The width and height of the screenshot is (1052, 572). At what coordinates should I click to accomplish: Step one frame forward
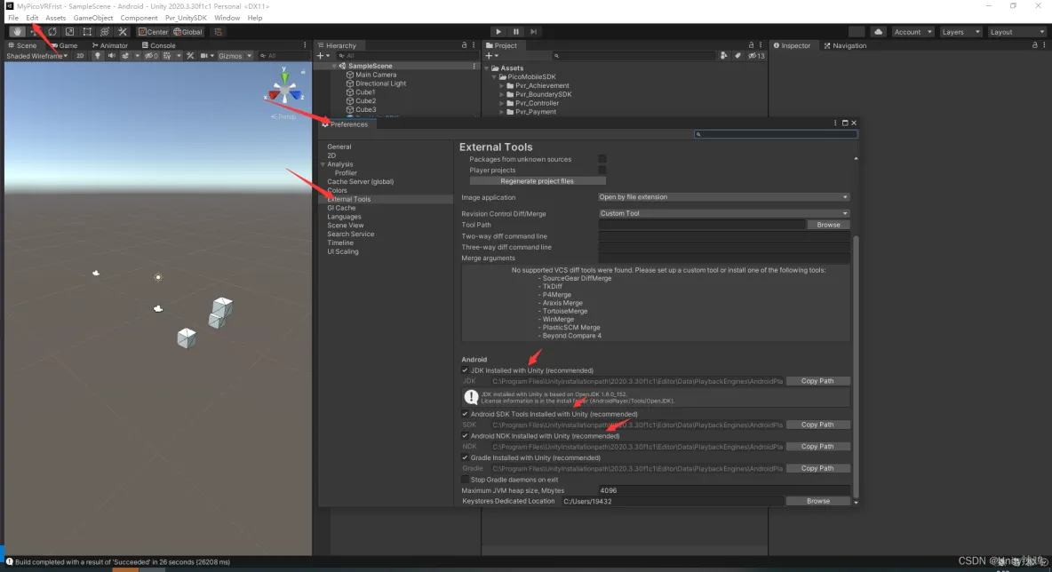[533, 31]
